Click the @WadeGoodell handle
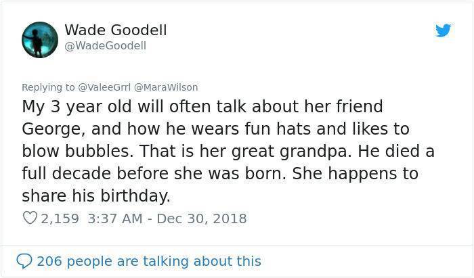This screenshot has height=278, width=474. tap(105, 46)
